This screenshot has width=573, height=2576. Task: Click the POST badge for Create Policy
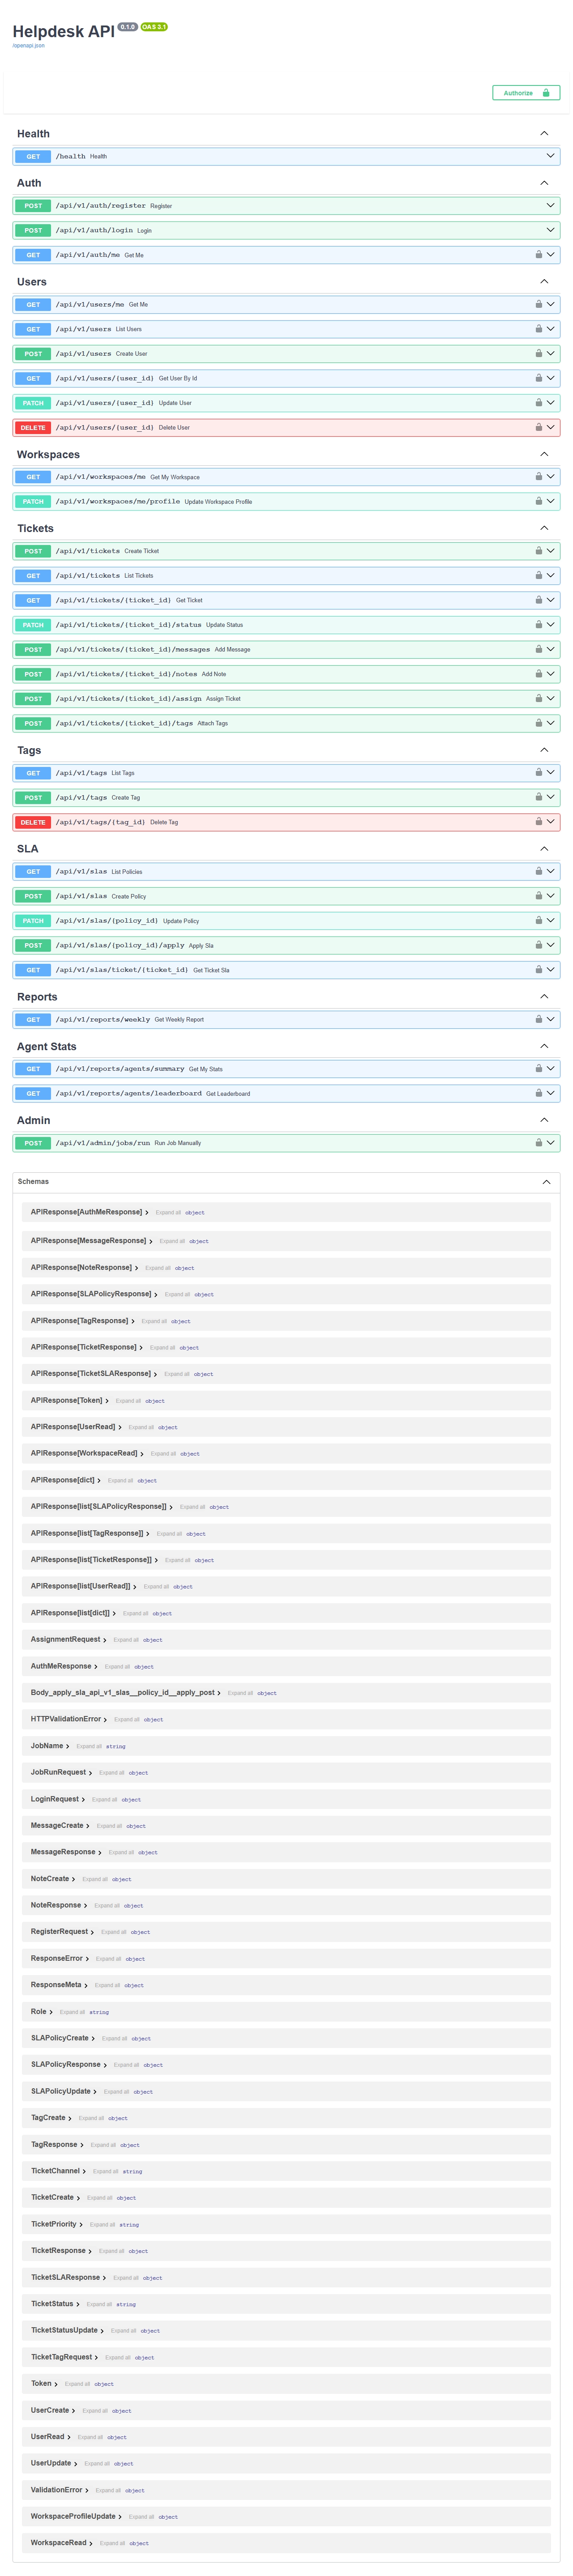33,896
